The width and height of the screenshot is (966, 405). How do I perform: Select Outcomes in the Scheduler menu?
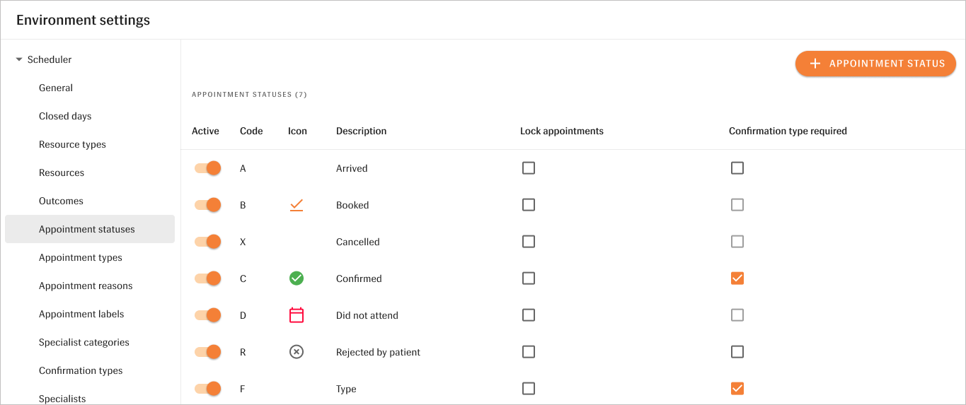coord(61,201)
